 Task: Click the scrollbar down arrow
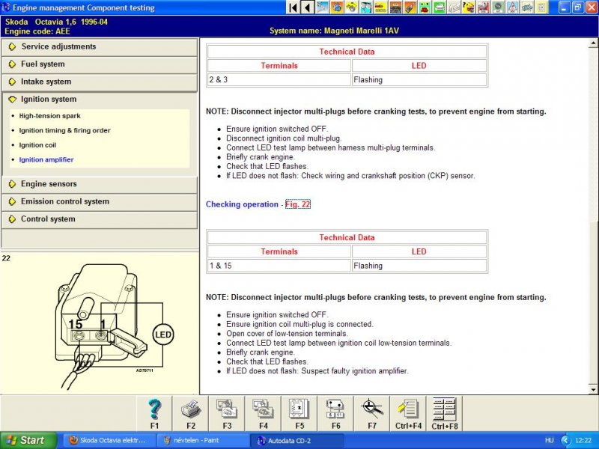pyautogui.click(x=593, y=389)
